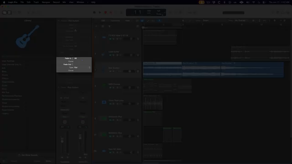Mute the first track
This screenshot has width=292, height=164.
click(110, 39)
